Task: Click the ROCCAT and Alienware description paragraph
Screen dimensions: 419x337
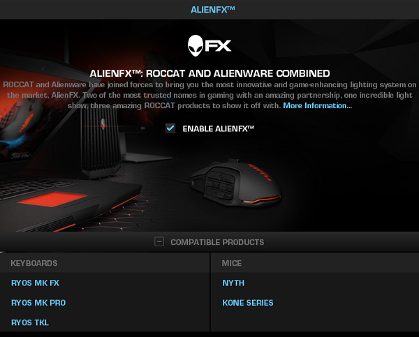Action: (209, 96)
